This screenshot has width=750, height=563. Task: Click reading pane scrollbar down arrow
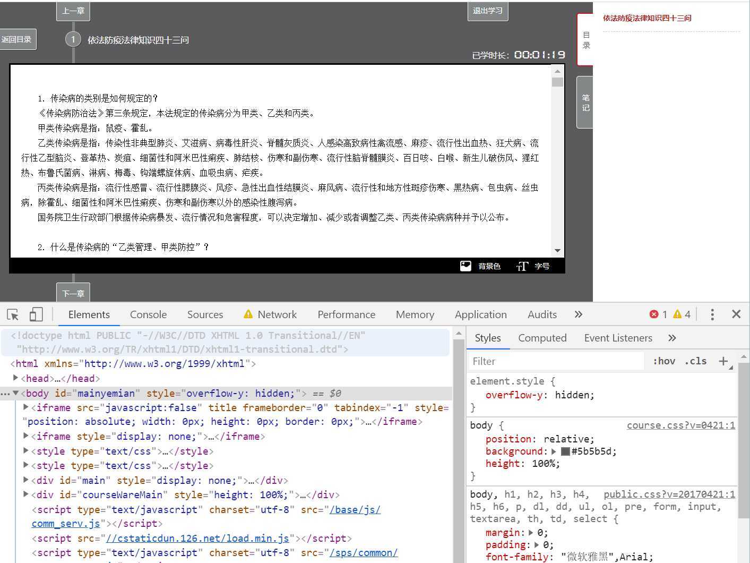557,250
